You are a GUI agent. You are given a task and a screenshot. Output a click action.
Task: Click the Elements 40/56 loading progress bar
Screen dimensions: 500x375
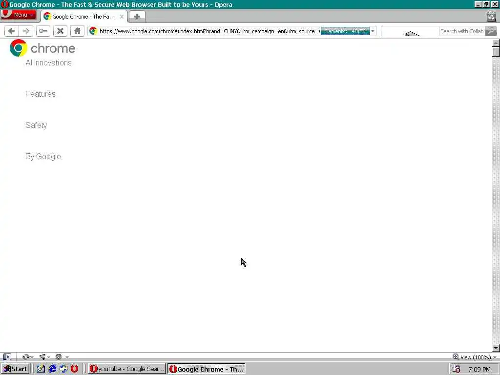click(x=345, y=31)
